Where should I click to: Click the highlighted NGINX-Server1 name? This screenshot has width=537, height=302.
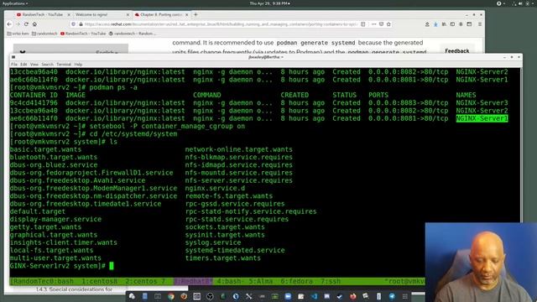click(482, 118)
